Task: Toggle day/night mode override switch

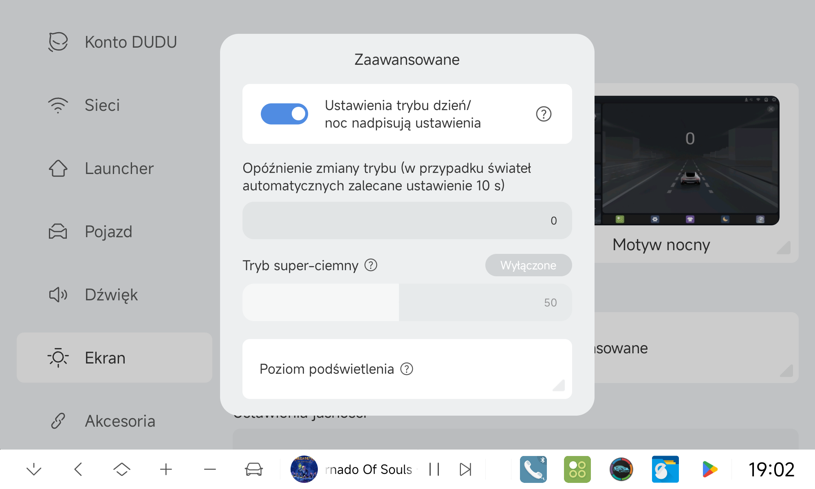Action: pyautogui.click(x=284, y=114)
